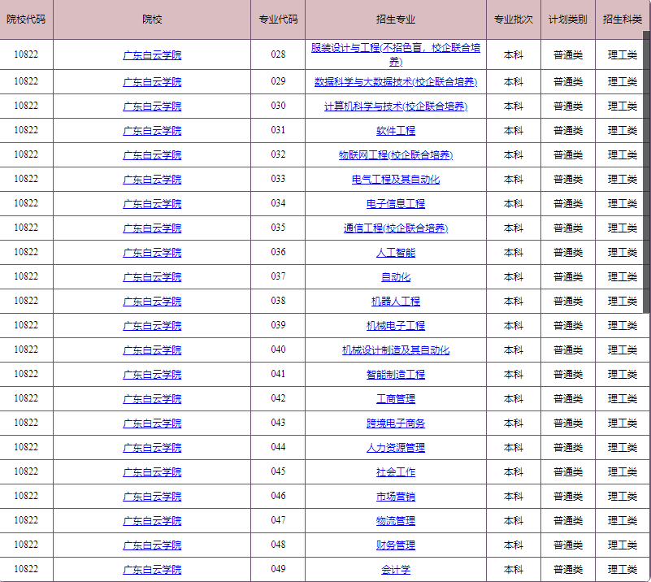
Task: Click 广东白云学院 link in row 035
Action: pos(152,228)
